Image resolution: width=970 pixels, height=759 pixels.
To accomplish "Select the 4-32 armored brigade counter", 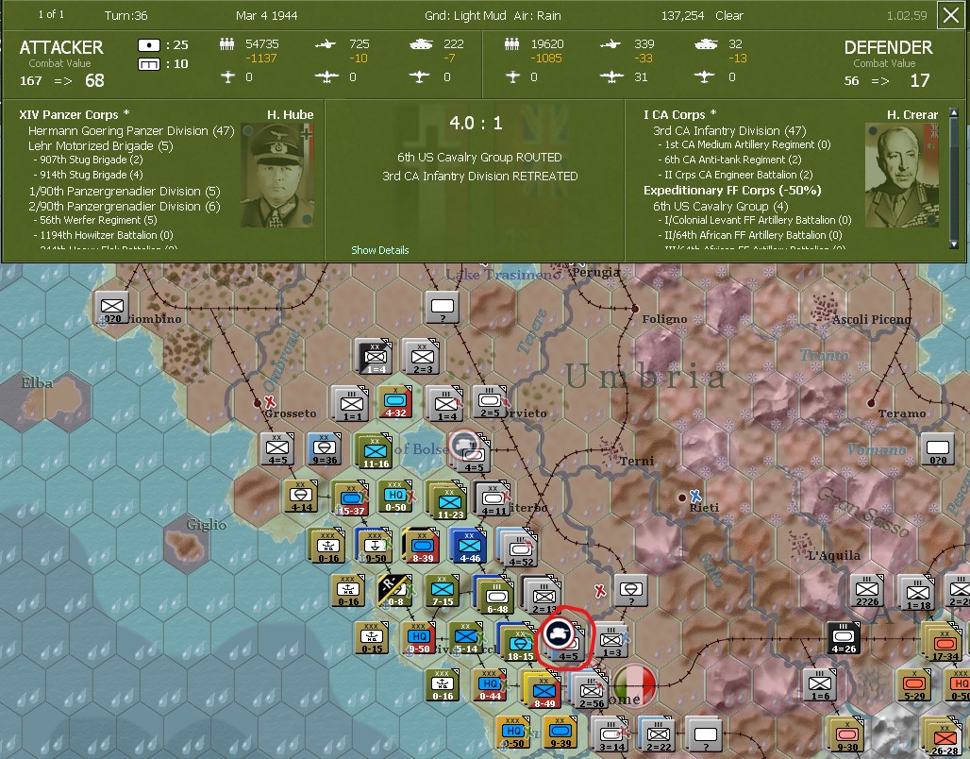I will tap(395, 402).
